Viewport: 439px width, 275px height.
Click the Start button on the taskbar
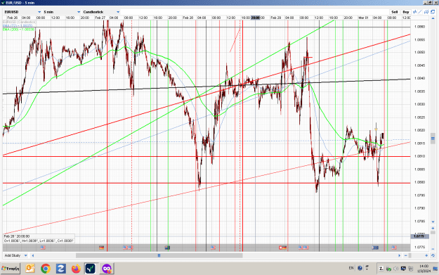tap(11, 269)
